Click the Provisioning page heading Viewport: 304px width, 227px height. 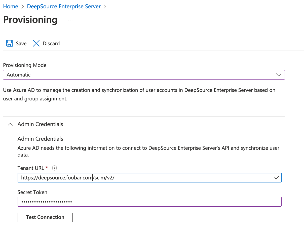pos(30,20)
